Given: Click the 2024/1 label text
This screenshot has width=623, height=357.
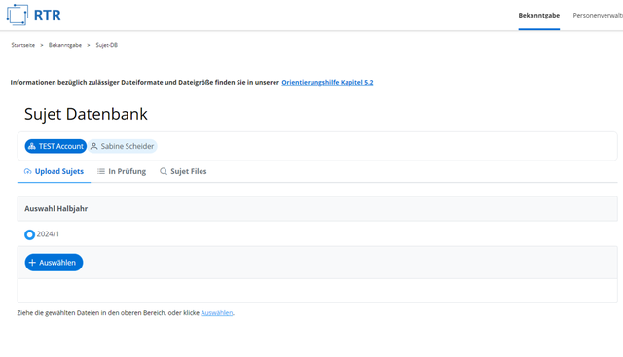Looking at the screenshot, I should point(48,234).
